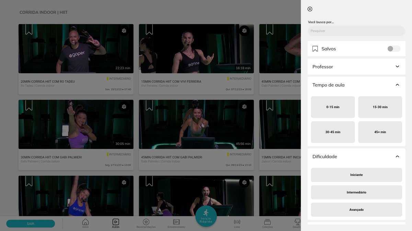The width and height of the screenshot is (412, 231).
Task: Tap the logo badge on the Ro Tadeu thumbnail
Action: click(124, 31)
